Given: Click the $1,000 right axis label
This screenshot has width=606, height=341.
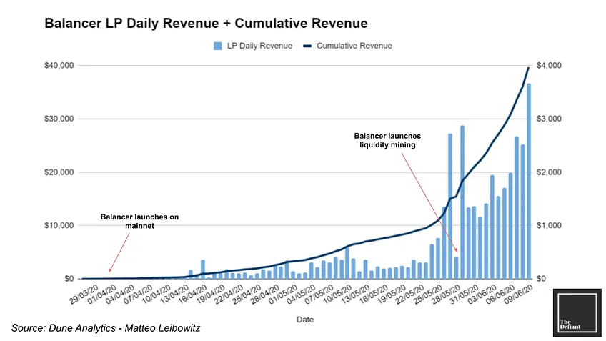Looking at the screenshot, I should (x=549, y=225).
